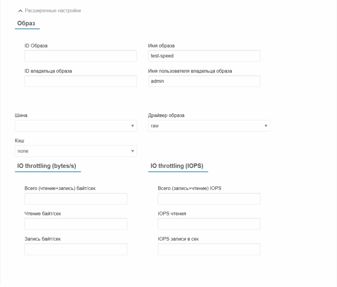Open the Шина dropdown
Screen dimensions: 337x287
click(x=76, y=126)
